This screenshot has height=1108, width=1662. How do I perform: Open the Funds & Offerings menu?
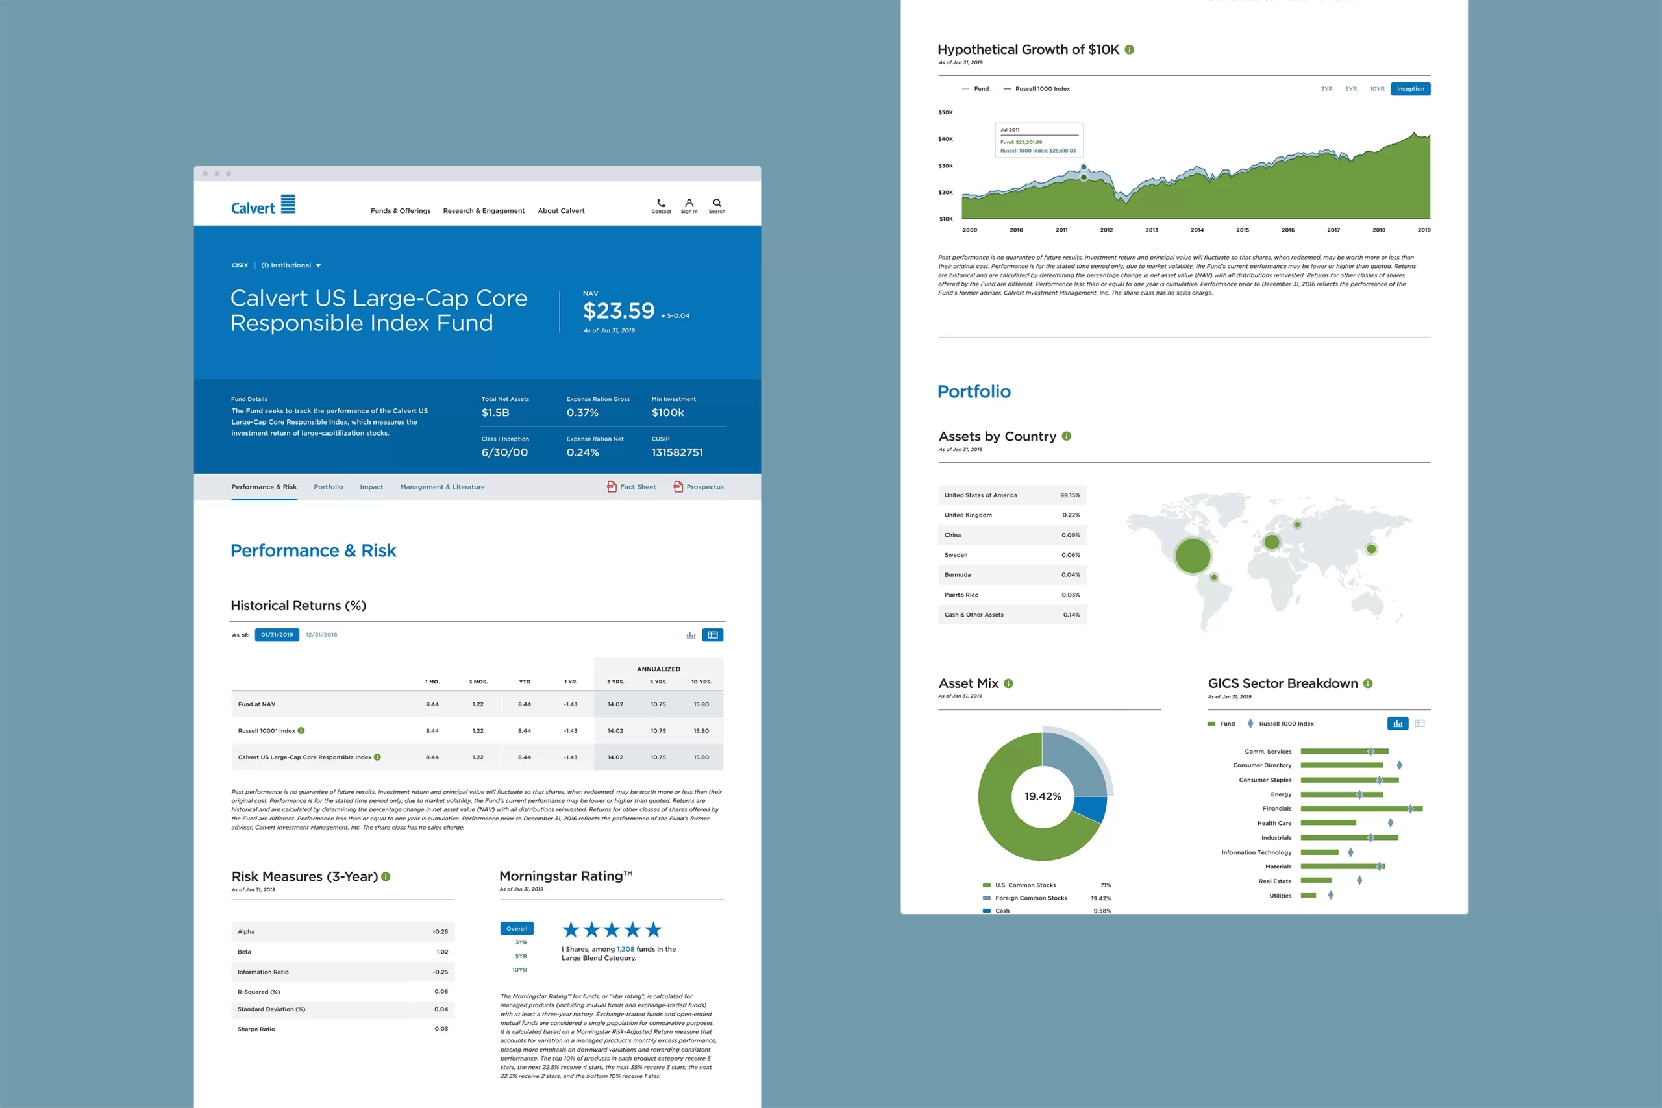[x=401, y=210]
